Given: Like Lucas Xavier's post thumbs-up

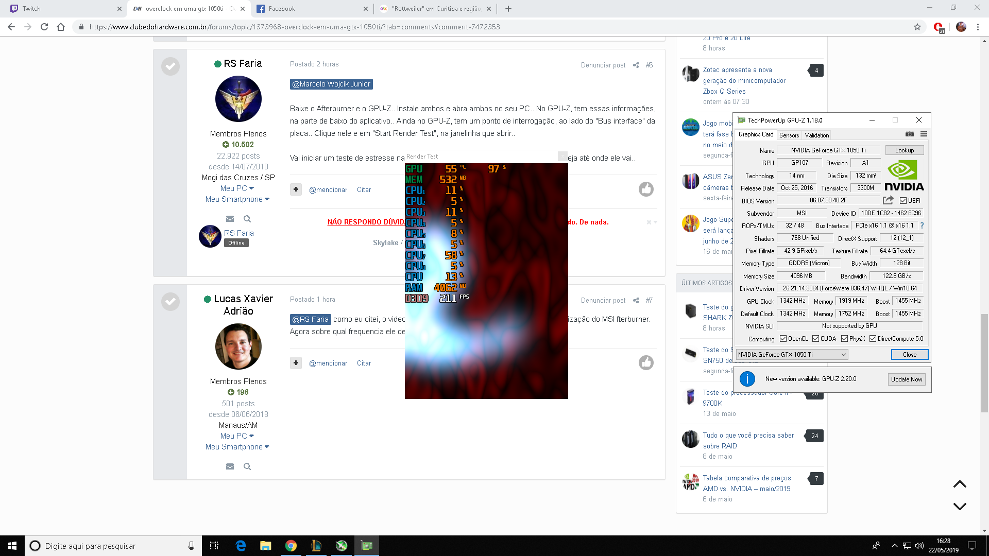Looking at the screenshot, I should pyautogui.click(x=646, y=363).
